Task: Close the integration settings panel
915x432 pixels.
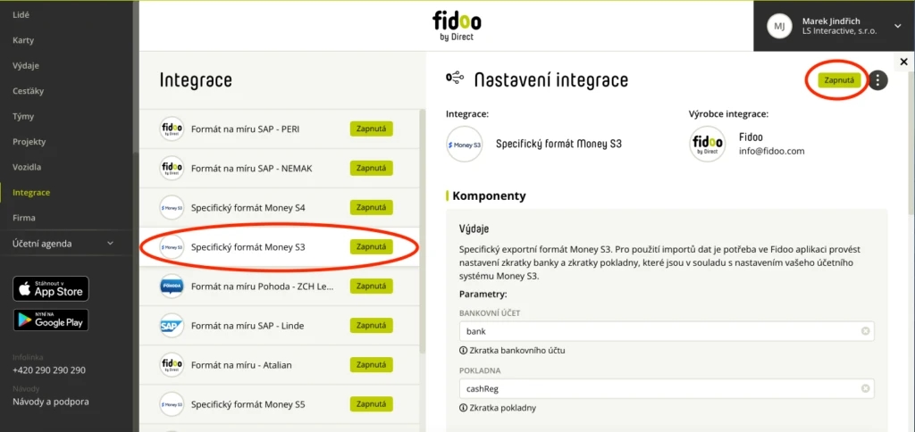Action: coord(904,62)
